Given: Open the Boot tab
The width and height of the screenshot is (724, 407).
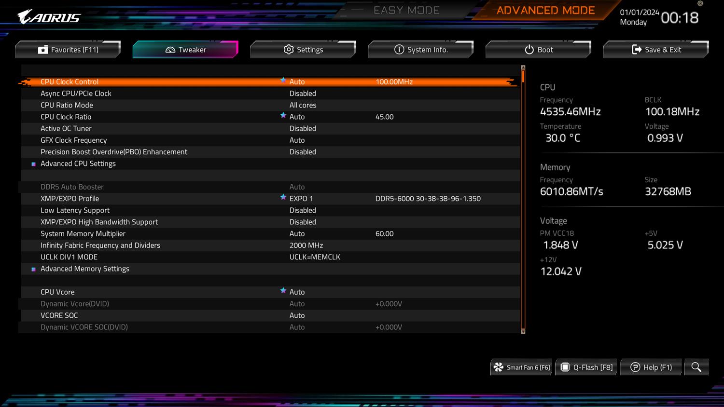Looking at the screenshot, I should 539,50.
